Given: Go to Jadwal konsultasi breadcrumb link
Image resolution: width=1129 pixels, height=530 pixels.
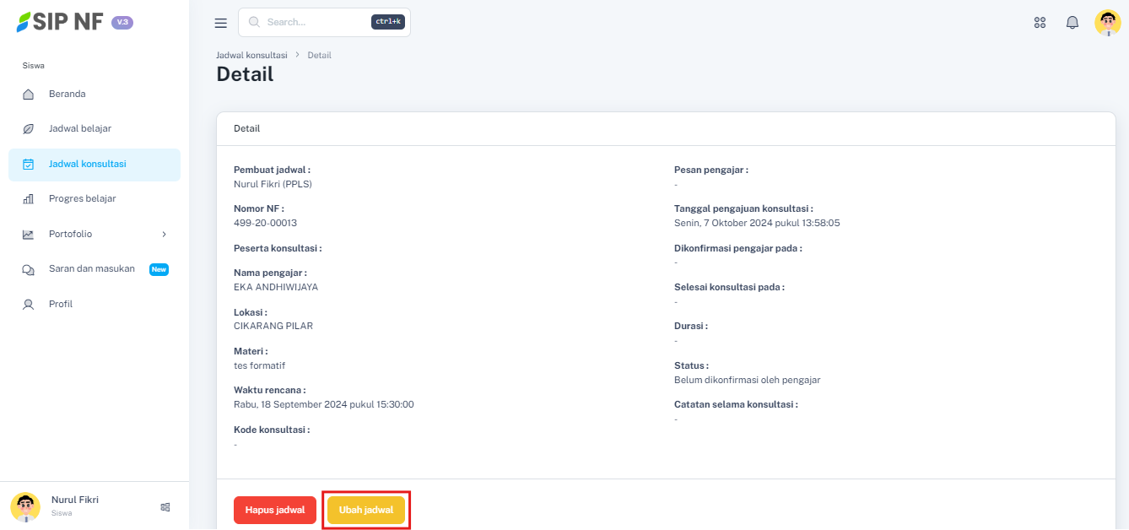Looking at the screenshot, I should 251,55.
